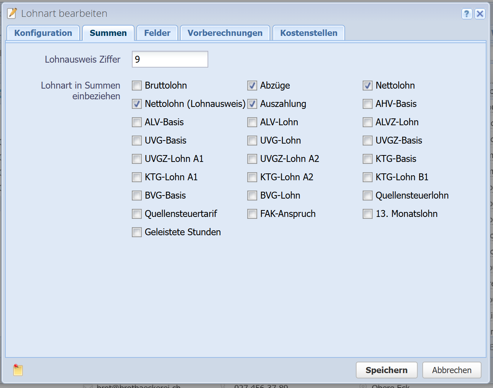Close the Lohnart bearbeiten dialog
The width and height of the screenshot is (493, 388).
click(480, 14)
